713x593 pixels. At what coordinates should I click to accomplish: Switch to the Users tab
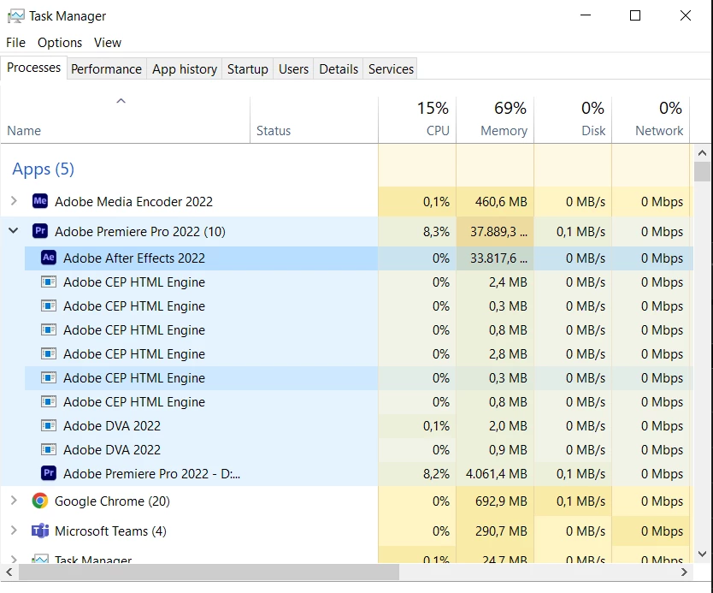click(x=293, y=68)
